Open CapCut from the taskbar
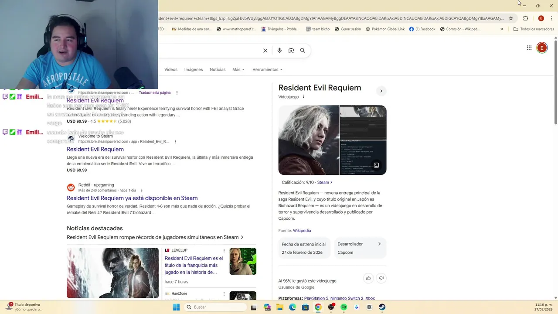Image resolution: width=558 pixels, height=314 pixels. 369,307
